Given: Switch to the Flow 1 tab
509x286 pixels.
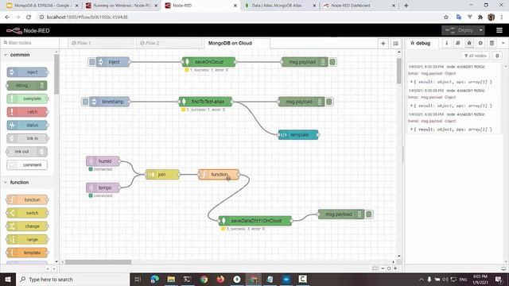Looking at the screenshot, I should pos(101,43).
